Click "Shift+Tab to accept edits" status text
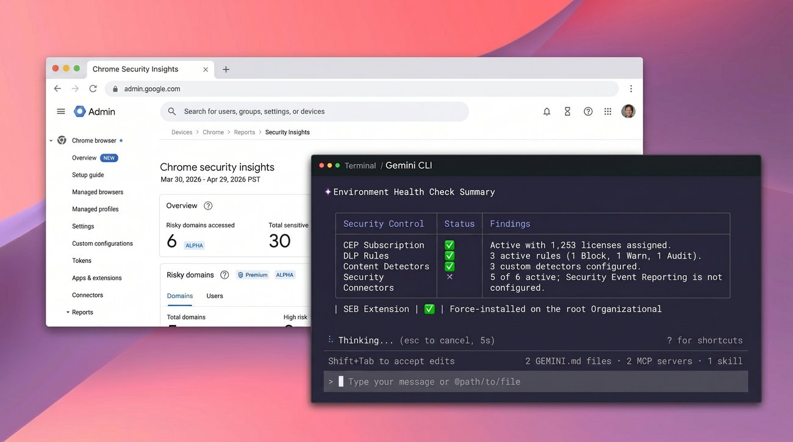This screenshot has width=793, height=442. click(392, 361)
